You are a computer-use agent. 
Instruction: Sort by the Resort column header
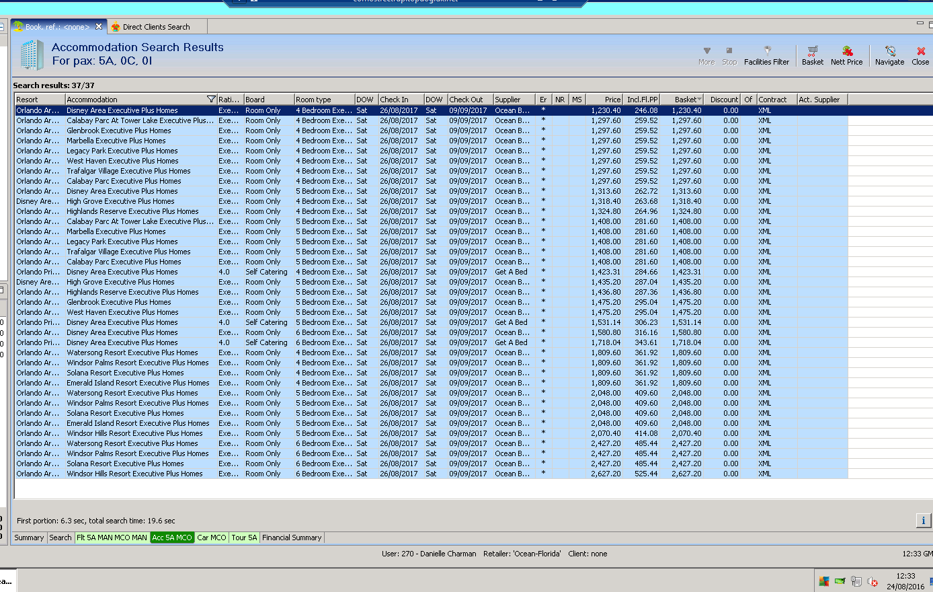pyautogui.click(x=40, y=100)
